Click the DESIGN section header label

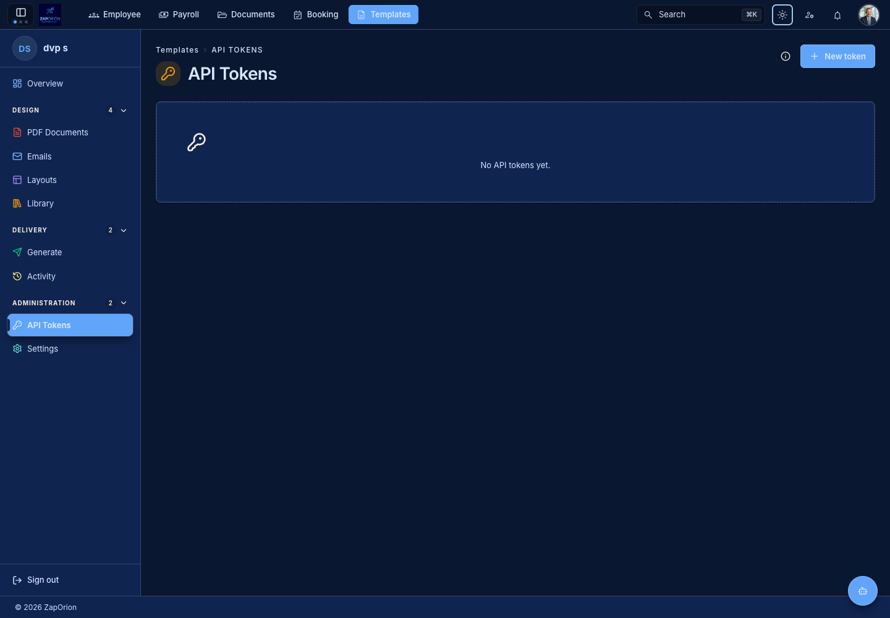click(26, 110)
